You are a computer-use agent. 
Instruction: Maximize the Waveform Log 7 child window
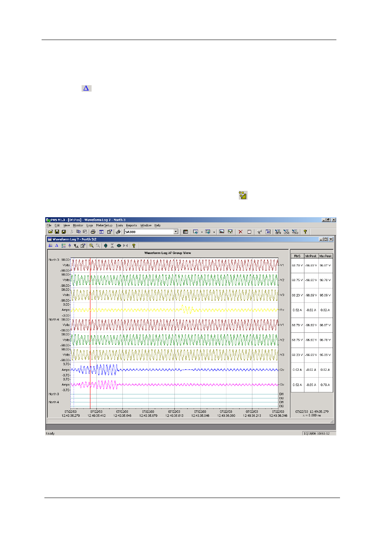point(325,239)
